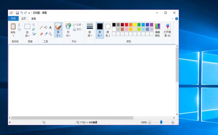Open Paint 3D icon
The height and width of the screenshot is (135, 218).
click(168, 26)
